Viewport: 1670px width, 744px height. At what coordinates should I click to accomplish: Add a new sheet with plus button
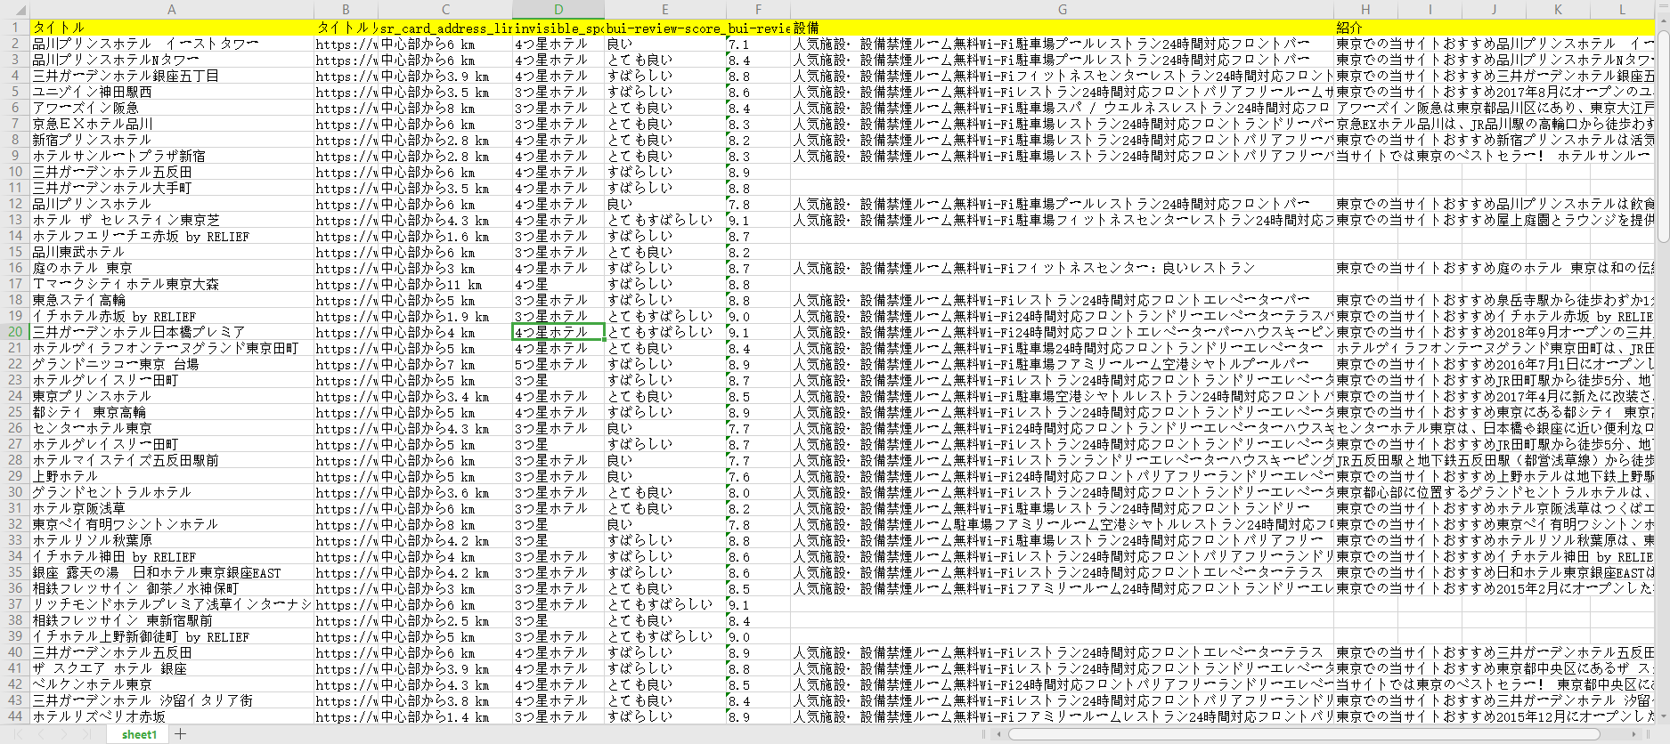(181, 734)
